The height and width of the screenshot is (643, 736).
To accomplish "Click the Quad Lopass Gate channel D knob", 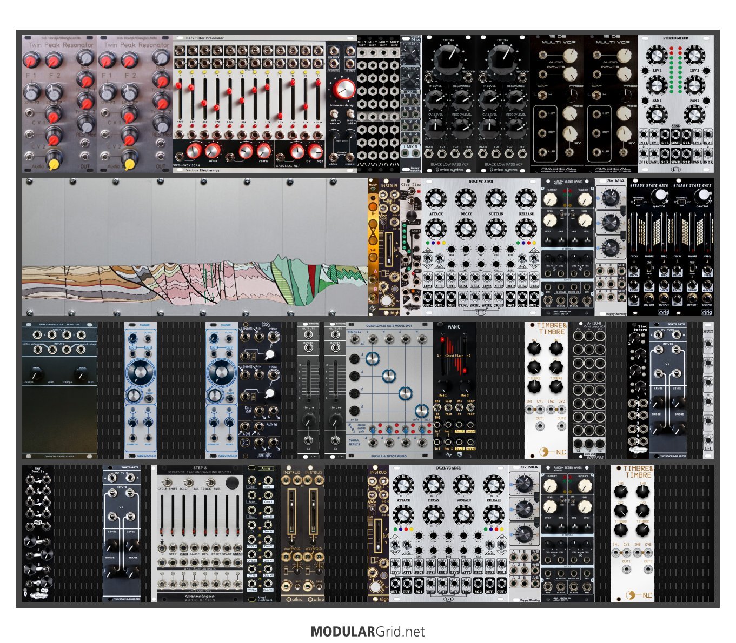I will coord(421,410).
